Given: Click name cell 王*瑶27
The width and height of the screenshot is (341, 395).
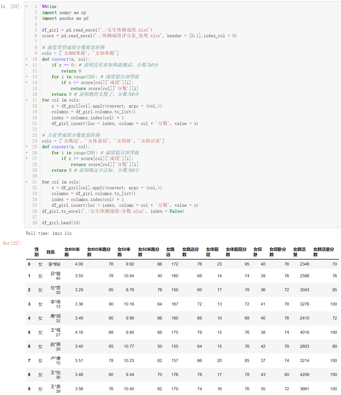Looking at the screenshot, I should tap(56, 332).
